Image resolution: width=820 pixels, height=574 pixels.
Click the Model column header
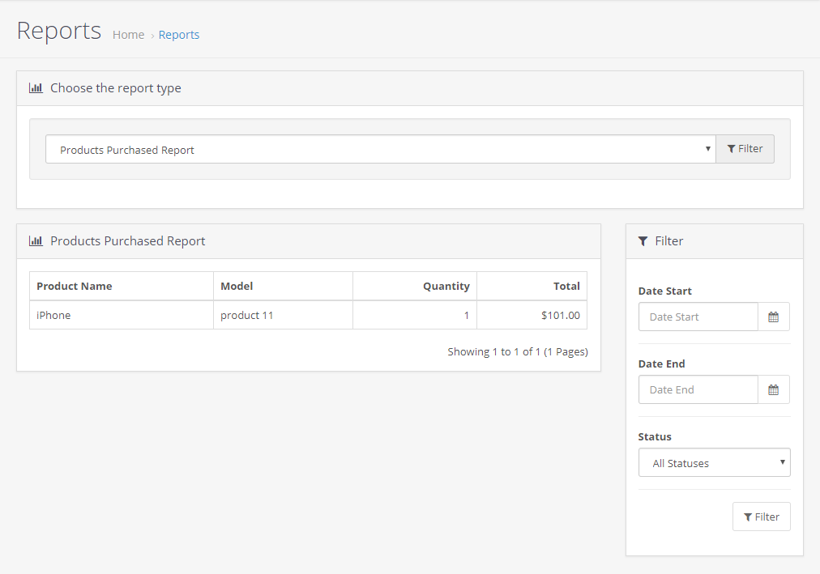[x=237, y=286]
